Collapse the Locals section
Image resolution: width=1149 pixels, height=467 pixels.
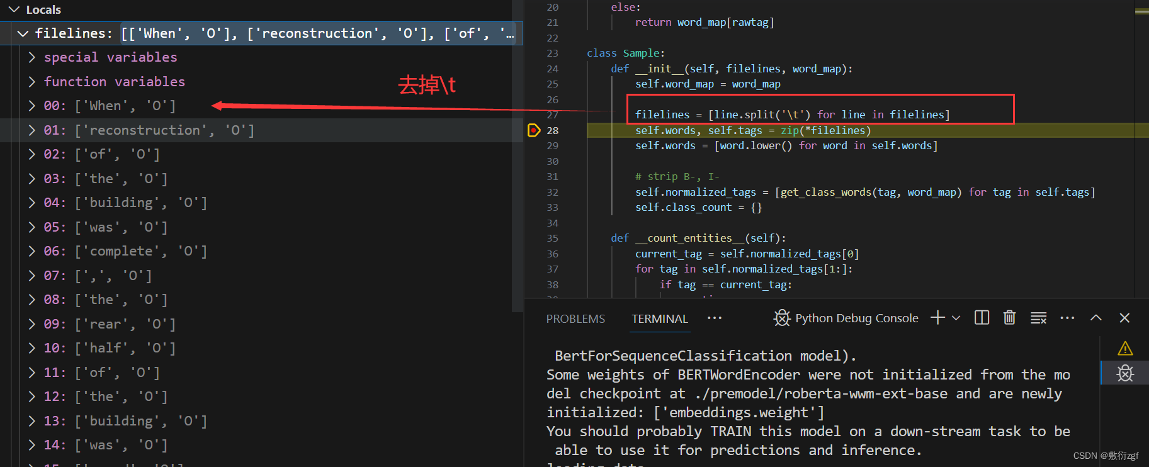[14, 9]
